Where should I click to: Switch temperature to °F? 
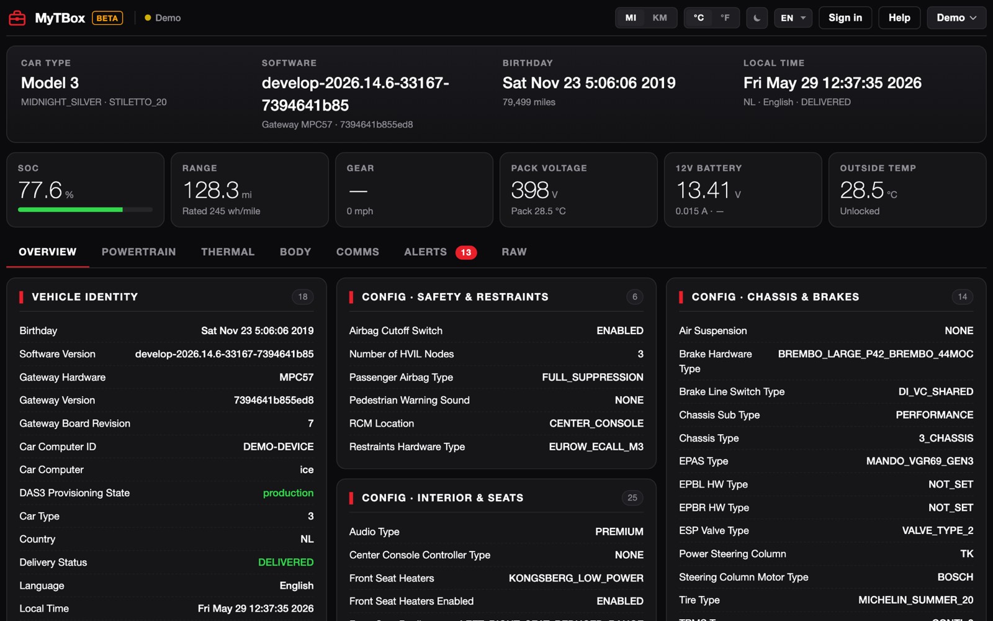click(x=725, y=18)
